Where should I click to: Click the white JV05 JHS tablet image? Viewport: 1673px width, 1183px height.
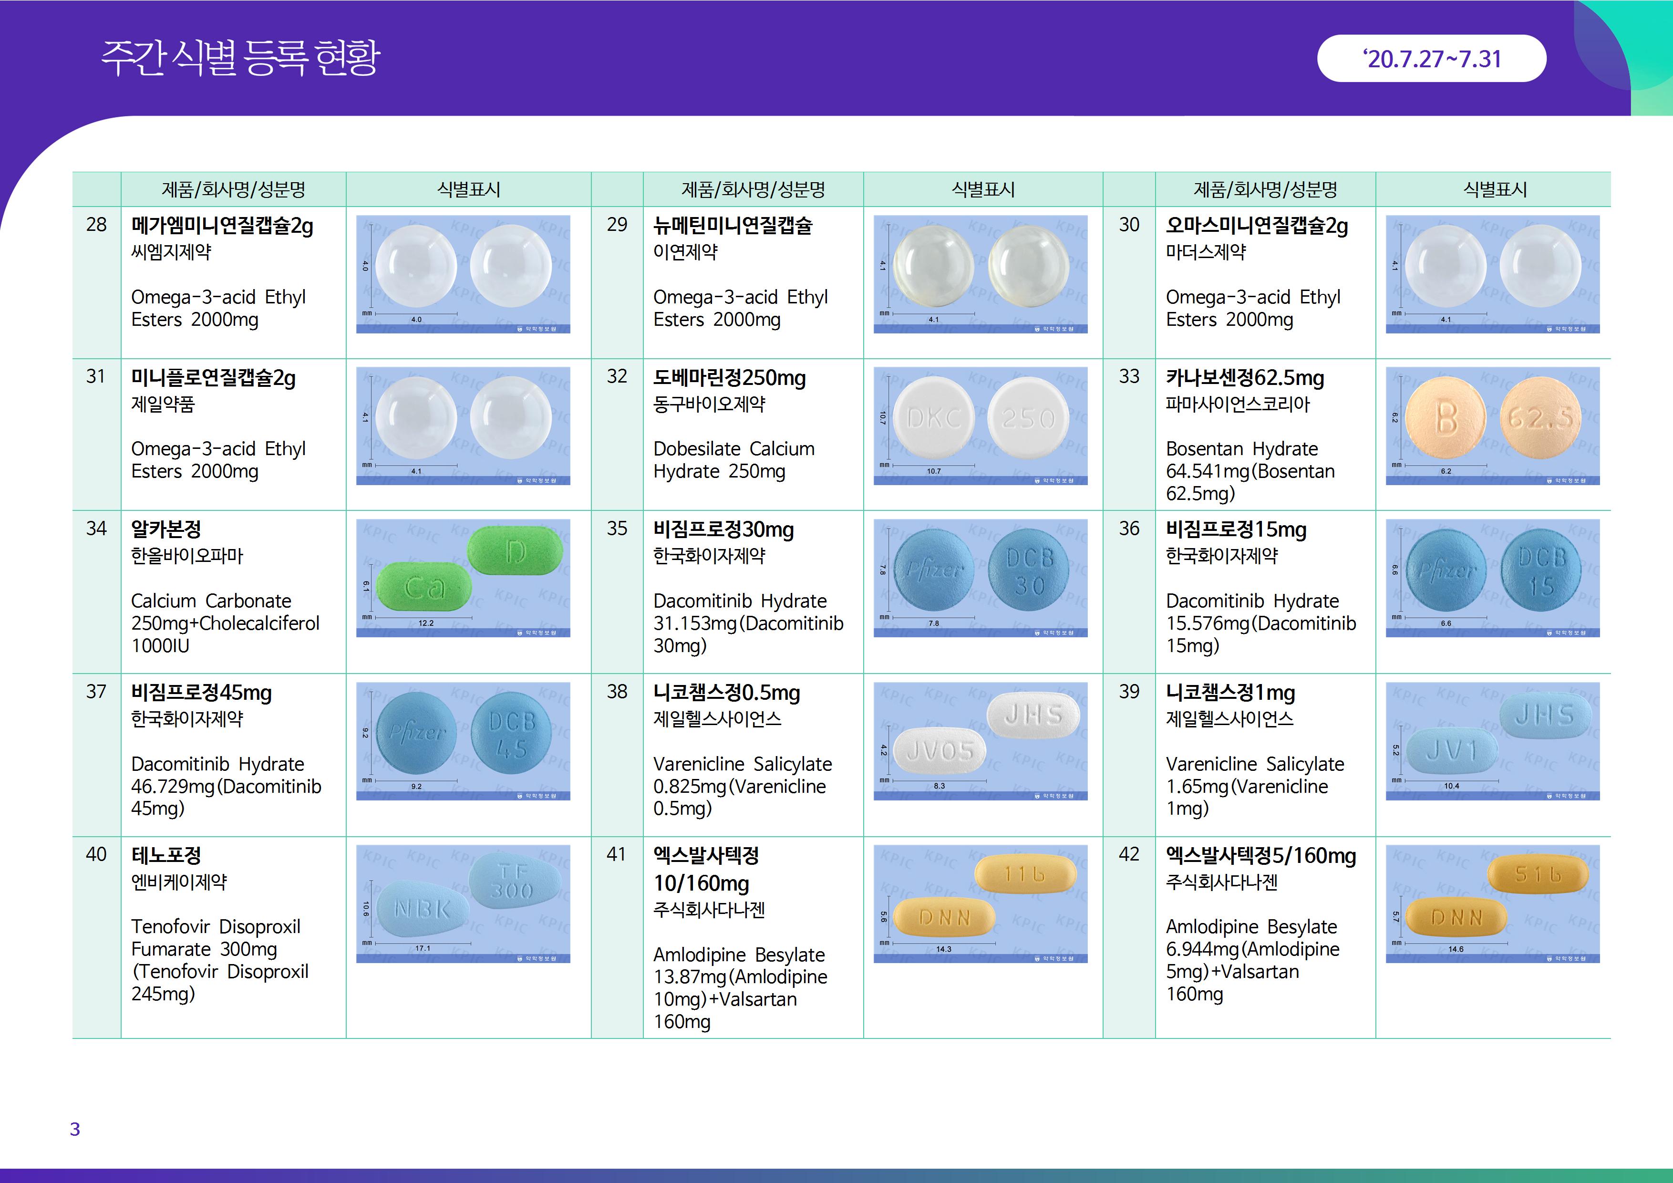coord(980,740)
